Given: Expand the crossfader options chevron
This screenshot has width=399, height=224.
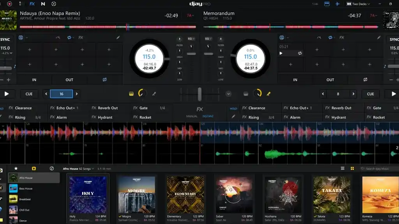Looking at the screenshot, I should (228, 94).
